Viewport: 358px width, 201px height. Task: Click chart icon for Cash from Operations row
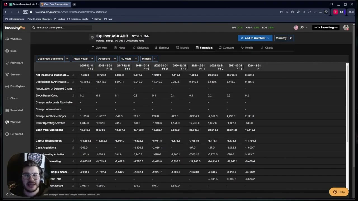[x=73, y=130]
